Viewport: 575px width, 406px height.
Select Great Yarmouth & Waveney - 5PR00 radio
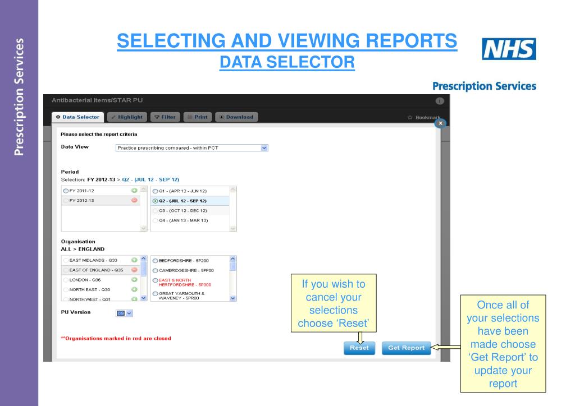point(155,294)
